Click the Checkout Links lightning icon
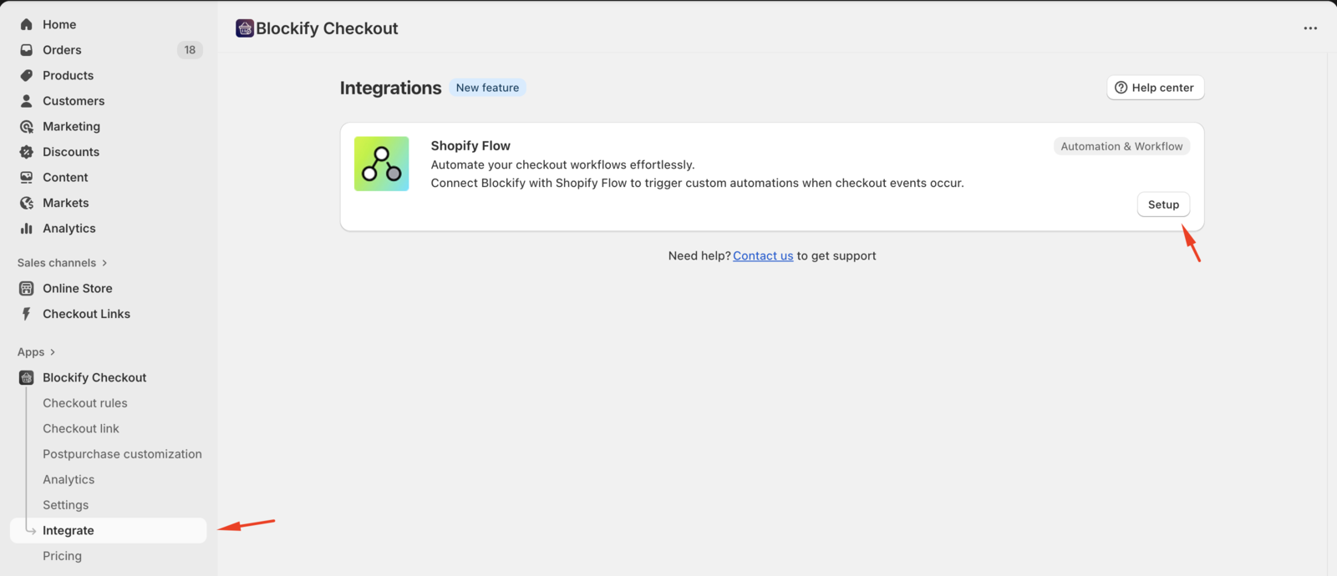 click(27, 314)
